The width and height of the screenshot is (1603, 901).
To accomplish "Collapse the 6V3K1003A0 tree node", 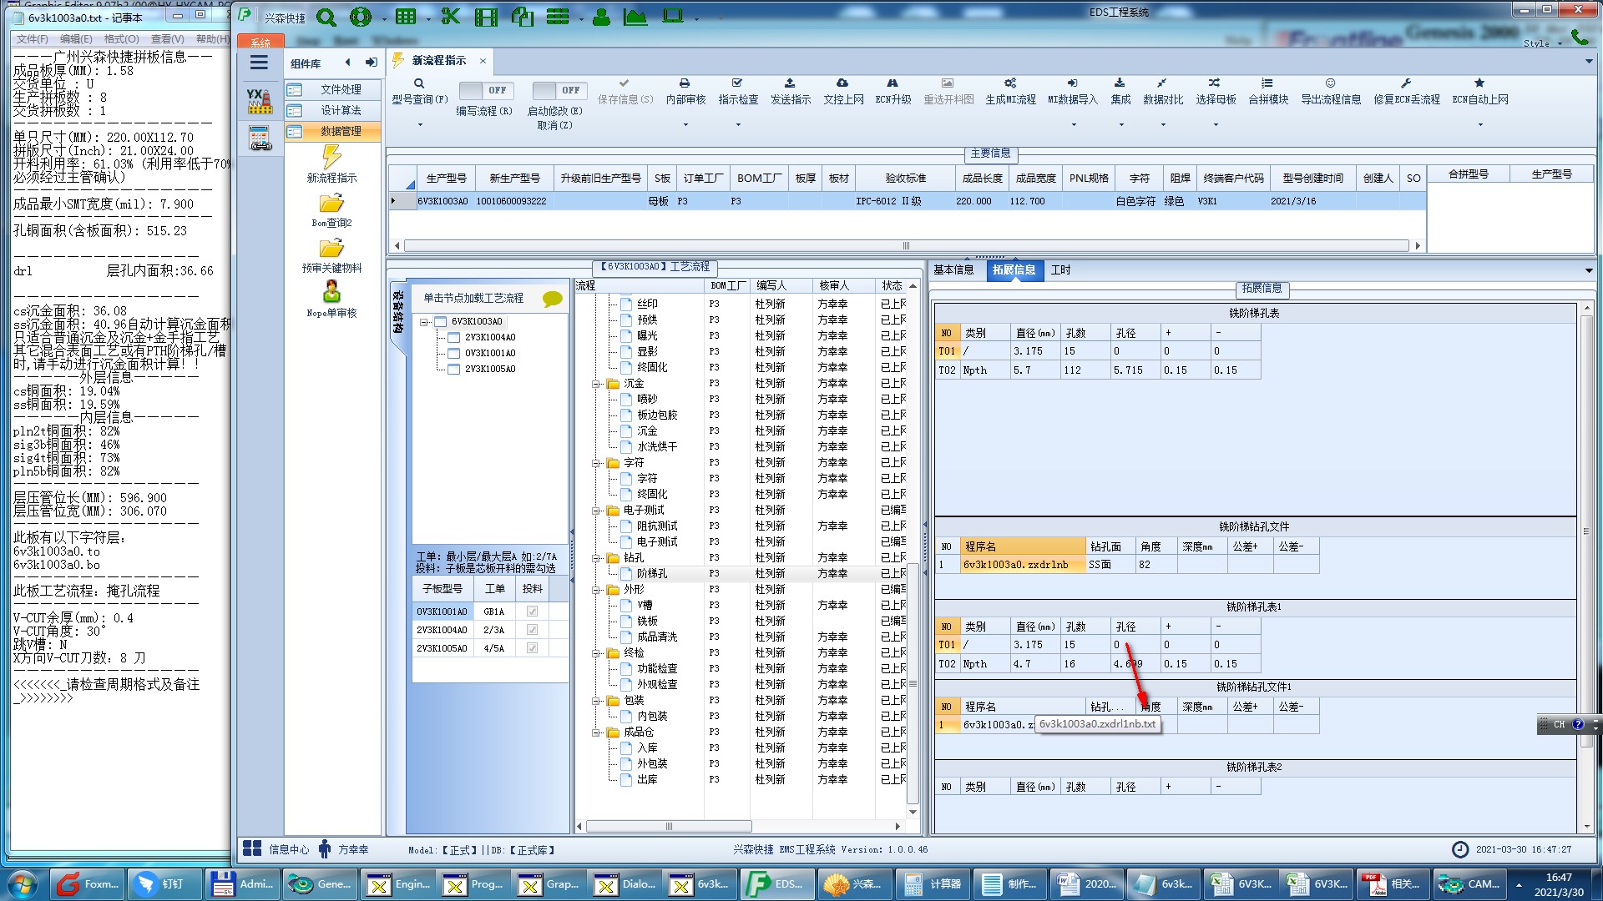I will pyautogui.click(x=424, y=322).
